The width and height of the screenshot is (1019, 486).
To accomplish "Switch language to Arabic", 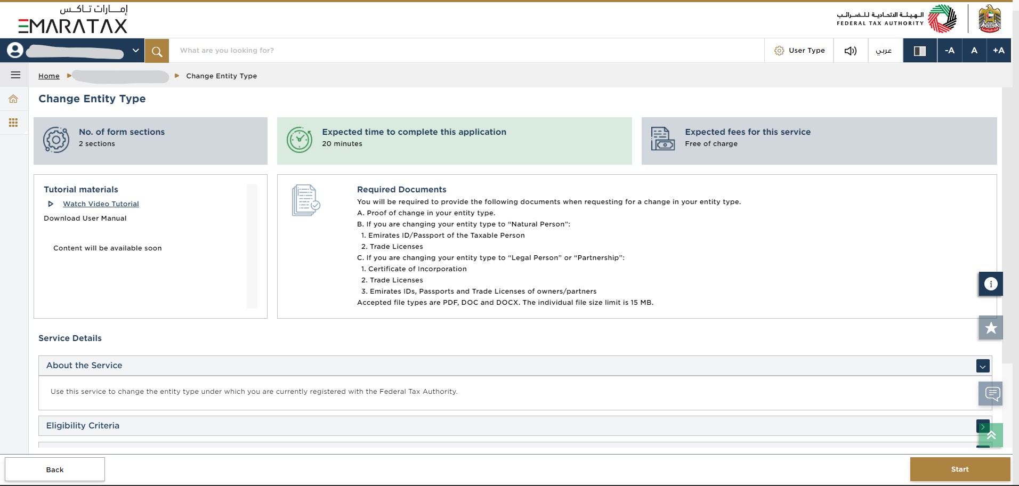I will [x=884, y=51].
